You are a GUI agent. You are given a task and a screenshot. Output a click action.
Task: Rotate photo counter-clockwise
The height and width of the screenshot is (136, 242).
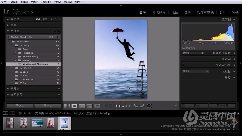(136, 106)
